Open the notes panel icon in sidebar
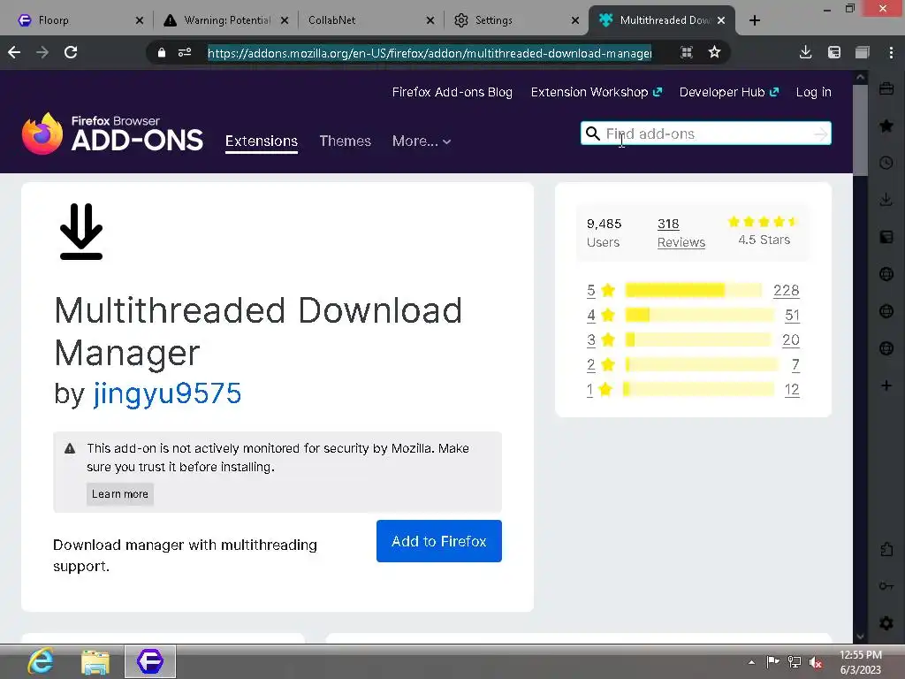This screenshot has width=905, height=679. 886,237
